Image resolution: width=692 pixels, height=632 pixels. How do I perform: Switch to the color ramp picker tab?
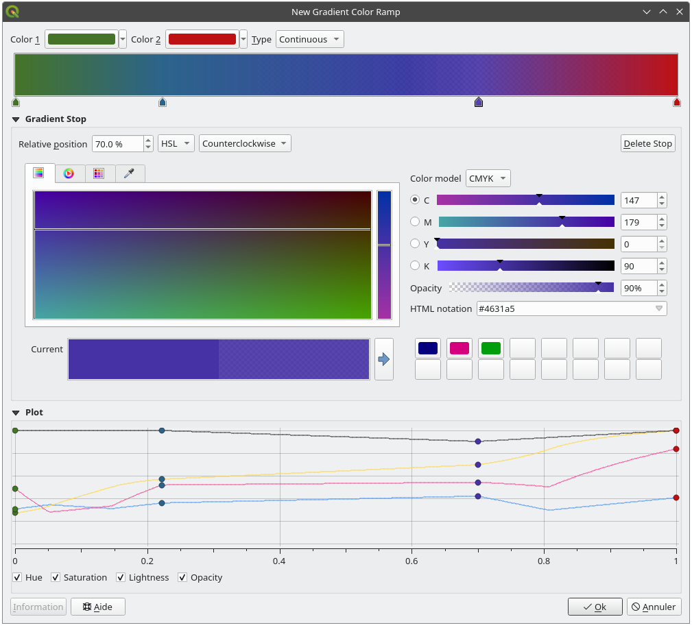pos(39,173)
